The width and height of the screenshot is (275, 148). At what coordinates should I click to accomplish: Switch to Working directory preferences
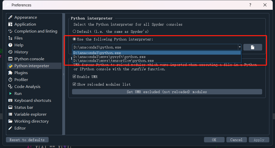[x=31, y=121]
